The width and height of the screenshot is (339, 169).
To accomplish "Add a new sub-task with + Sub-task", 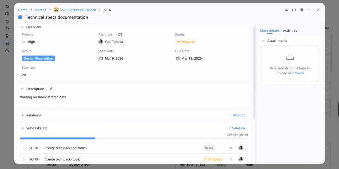I will pyautogui.click(x=237, y=128).
